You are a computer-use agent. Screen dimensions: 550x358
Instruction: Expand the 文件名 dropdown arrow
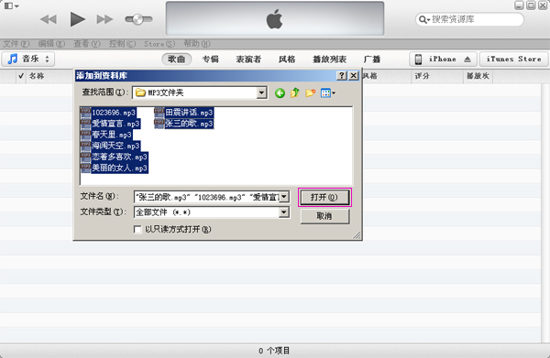tap(284, 197)
